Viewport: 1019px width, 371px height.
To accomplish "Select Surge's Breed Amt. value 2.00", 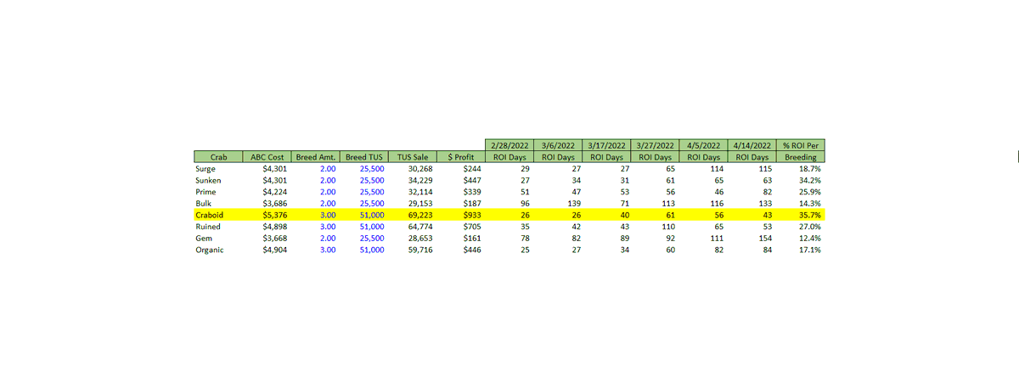I will coord(329,170).
